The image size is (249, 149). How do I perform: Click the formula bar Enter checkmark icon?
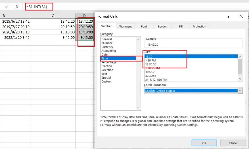click(x=7, y=7)
